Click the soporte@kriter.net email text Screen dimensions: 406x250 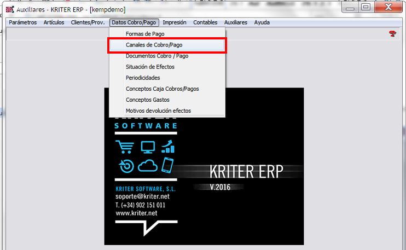pyautogui.click(x=142, y=196)
